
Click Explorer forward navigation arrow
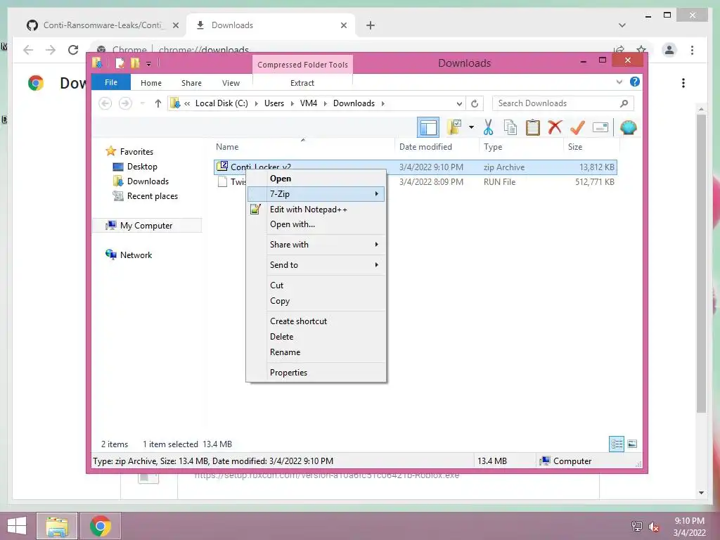pos(125,103)
